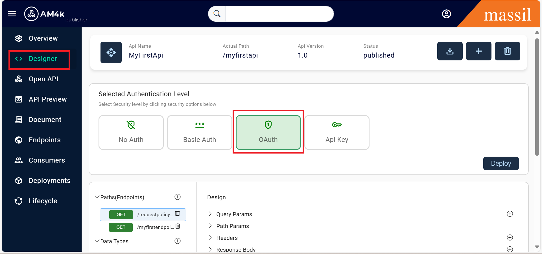Collapse the Paths(Endpoints) tree
The image size is (542, 254).
(97, 197)
